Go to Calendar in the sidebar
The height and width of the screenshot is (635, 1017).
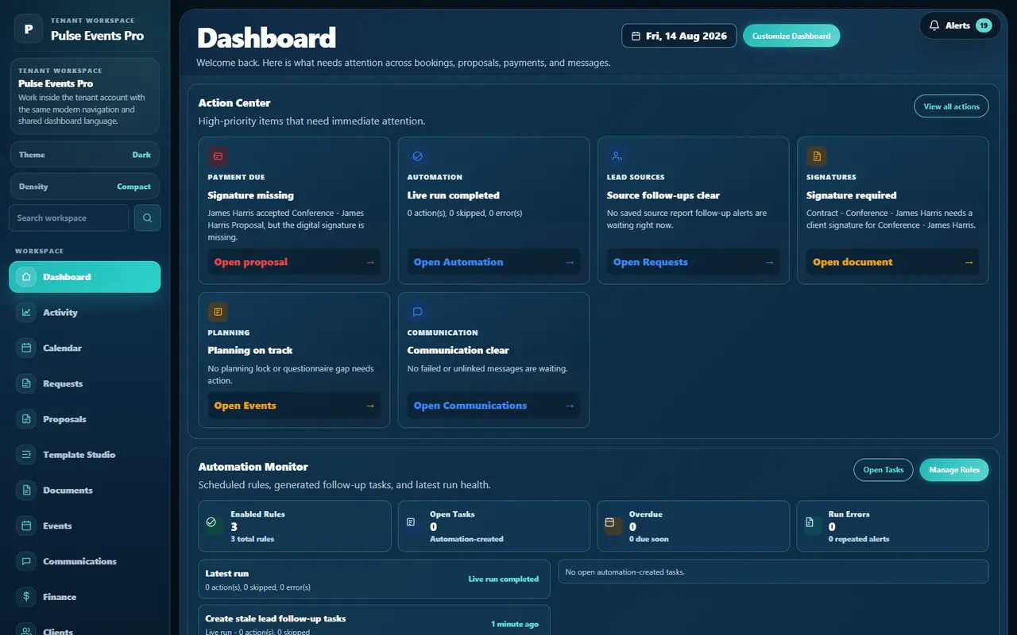84,348
